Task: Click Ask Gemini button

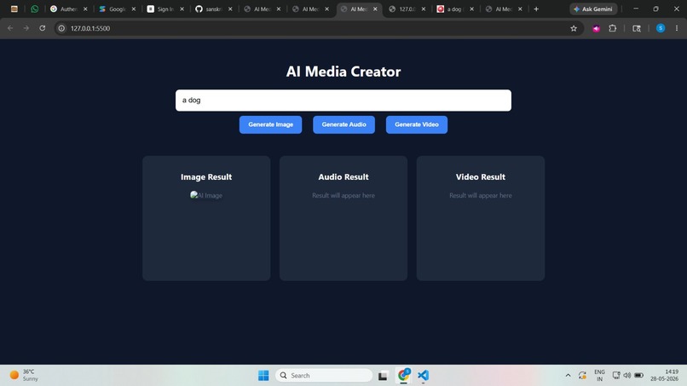Action: click(593, 9)
